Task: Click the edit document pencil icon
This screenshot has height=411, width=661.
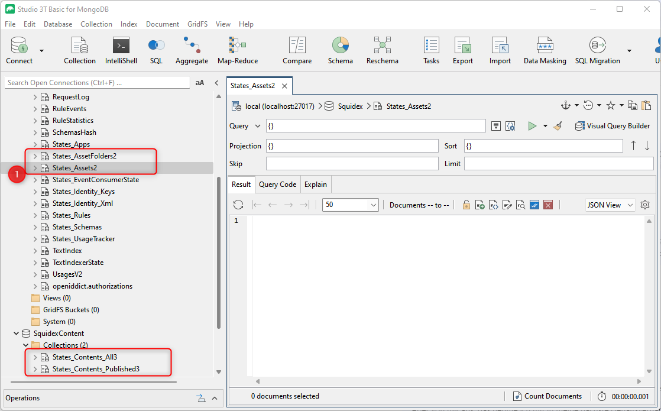Action: tap(507, 205)
